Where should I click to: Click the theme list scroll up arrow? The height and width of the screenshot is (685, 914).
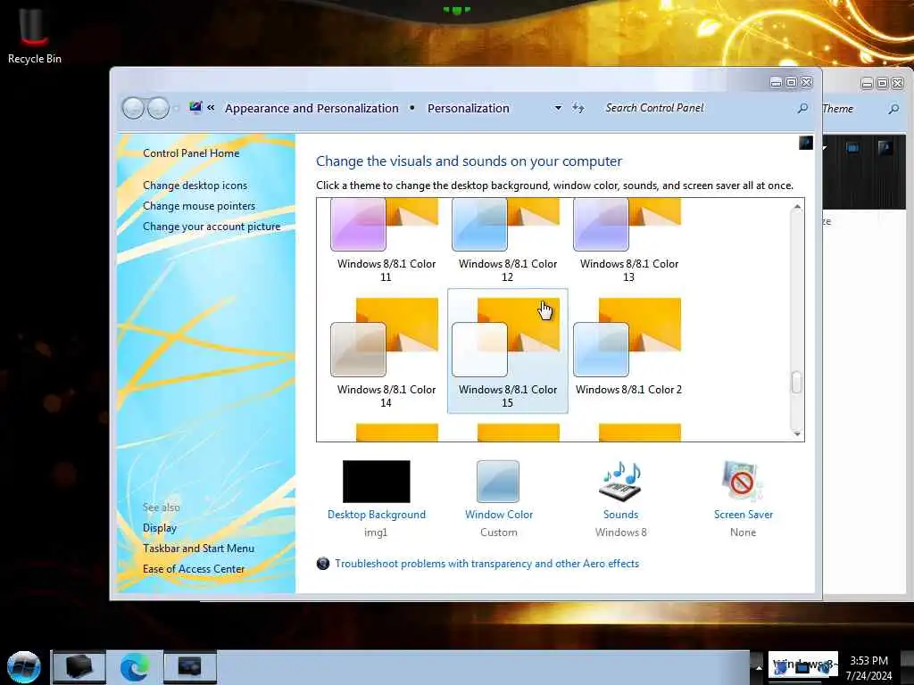[797, 207]
